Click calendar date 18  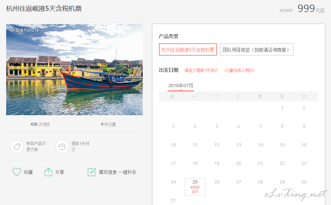click(x=195, y=163)
